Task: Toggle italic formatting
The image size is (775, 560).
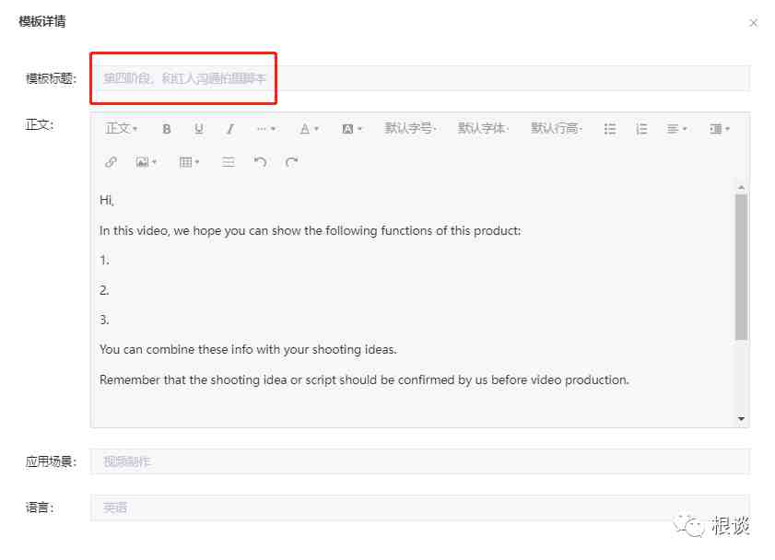Action: 229,129
